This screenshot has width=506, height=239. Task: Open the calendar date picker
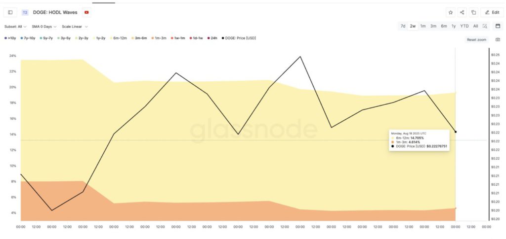[x=498, y=26]
